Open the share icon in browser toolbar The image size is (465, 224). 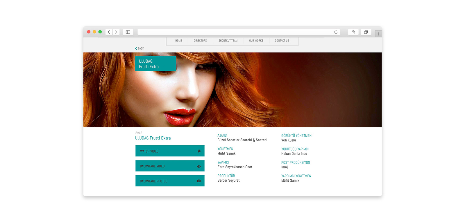(x=353, y=32)
